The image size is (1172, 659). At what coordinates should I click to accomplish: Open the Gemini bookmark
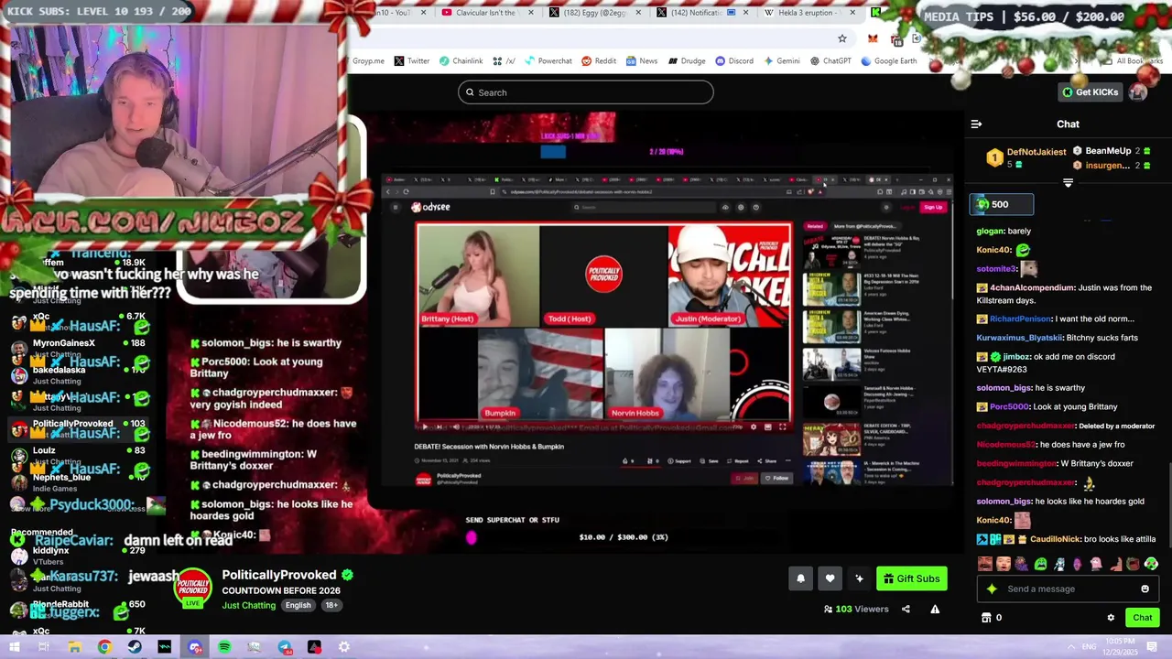(x=782, y=61)
